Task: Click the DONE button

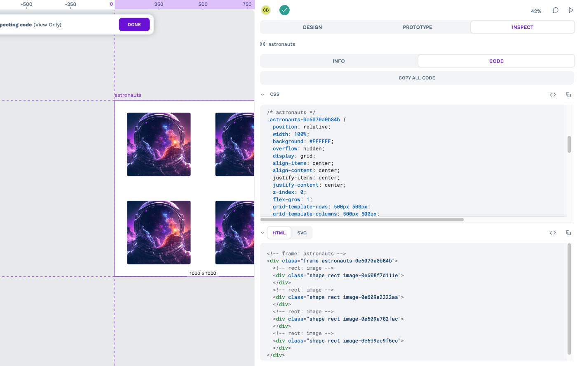Action: tap(134, 25)
